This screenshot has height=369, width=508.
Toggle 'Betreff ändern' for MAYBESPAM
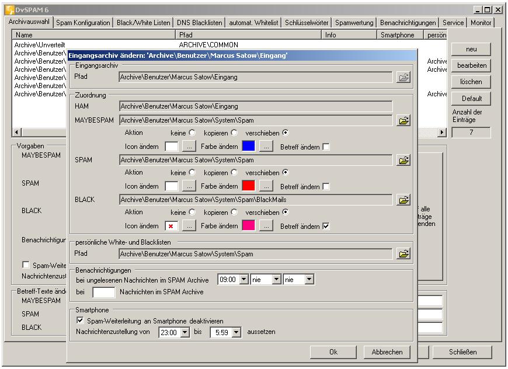(326, 147)
